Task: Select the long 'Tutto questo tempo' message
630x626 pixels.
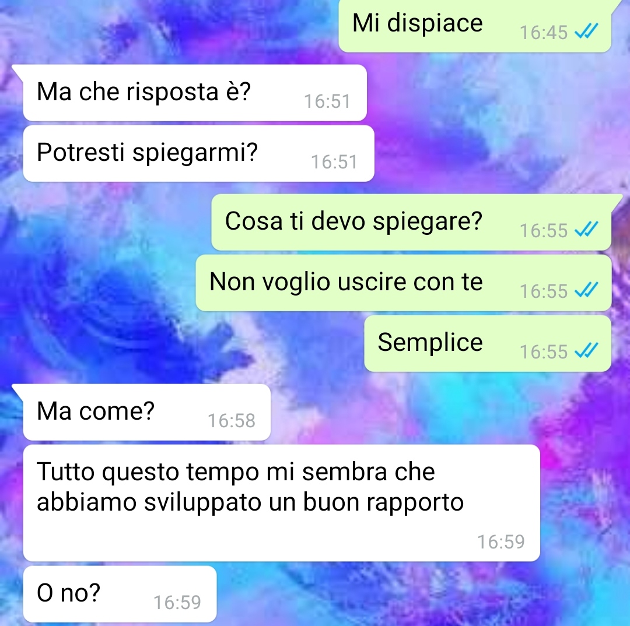Action: pyautogui.click(x=281, y=503)
